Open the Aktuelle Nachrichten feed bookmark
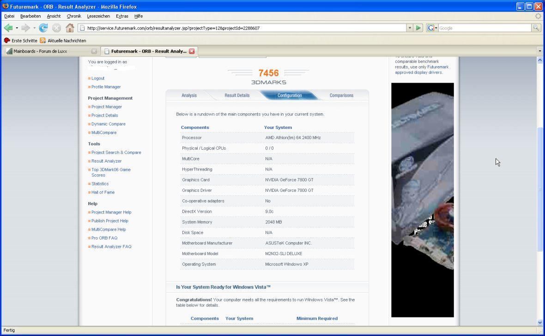545x336 pixels. pos(63,41)
